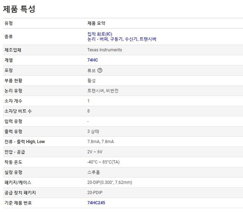Select the 유형 column header
The height and width of the screenshot is (212, 243).
click(x=9, y=23)
